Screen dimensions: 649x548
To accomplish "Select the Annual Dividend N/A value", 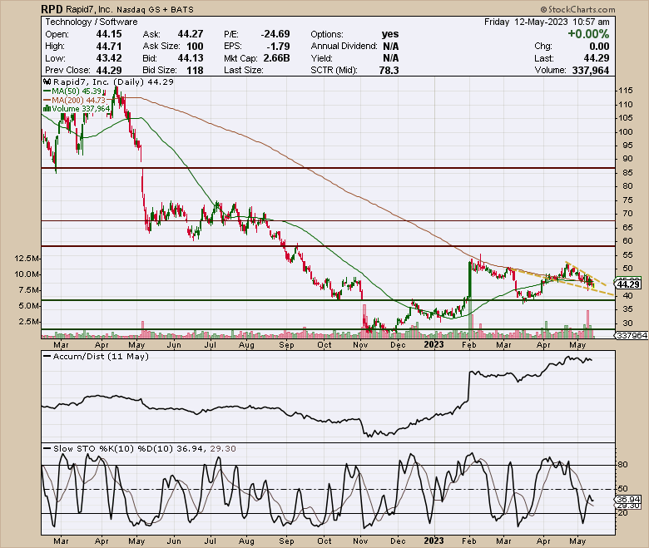I will (x=391, y=46).
